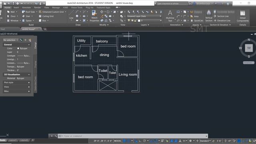Screen dimensions: 256x144
Task: Expand the Plot style section
Action: (x=29, y=83)
